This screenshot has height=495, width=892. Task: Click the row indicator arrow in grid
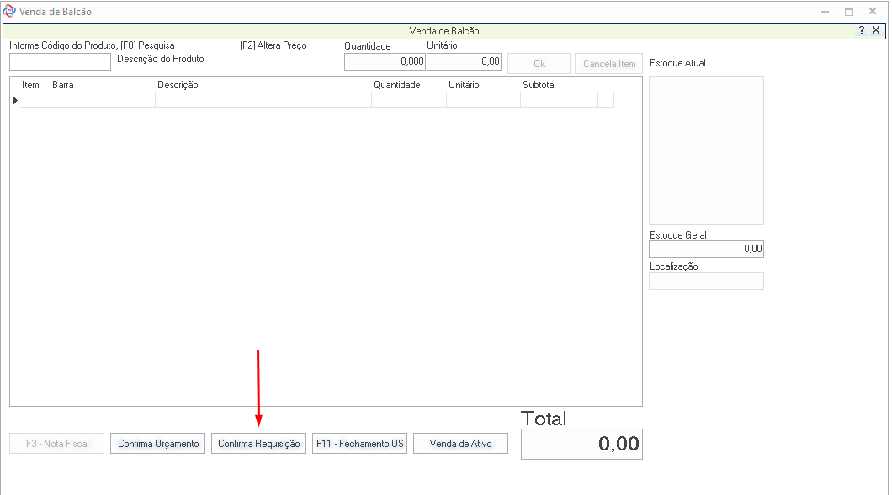(x=15, y=100)
